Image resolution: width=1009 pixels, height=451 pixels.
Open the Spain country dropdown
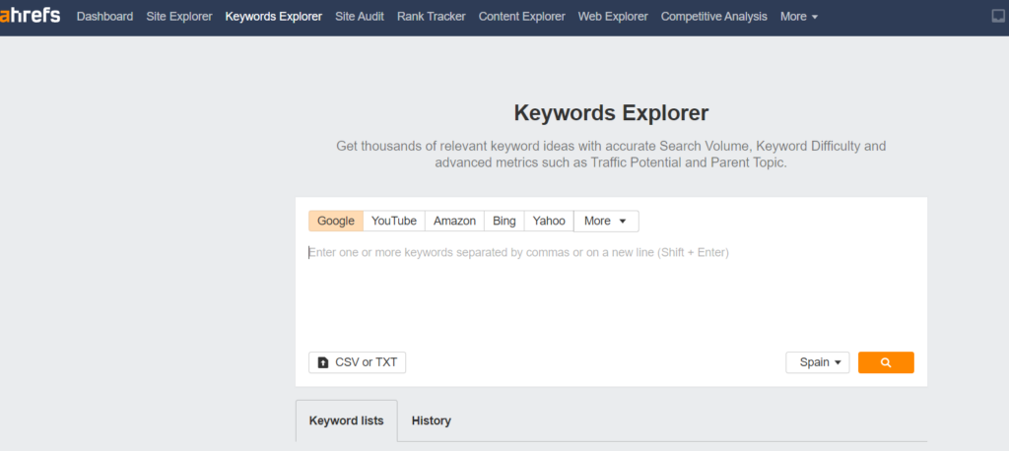(x=817, y=362)
